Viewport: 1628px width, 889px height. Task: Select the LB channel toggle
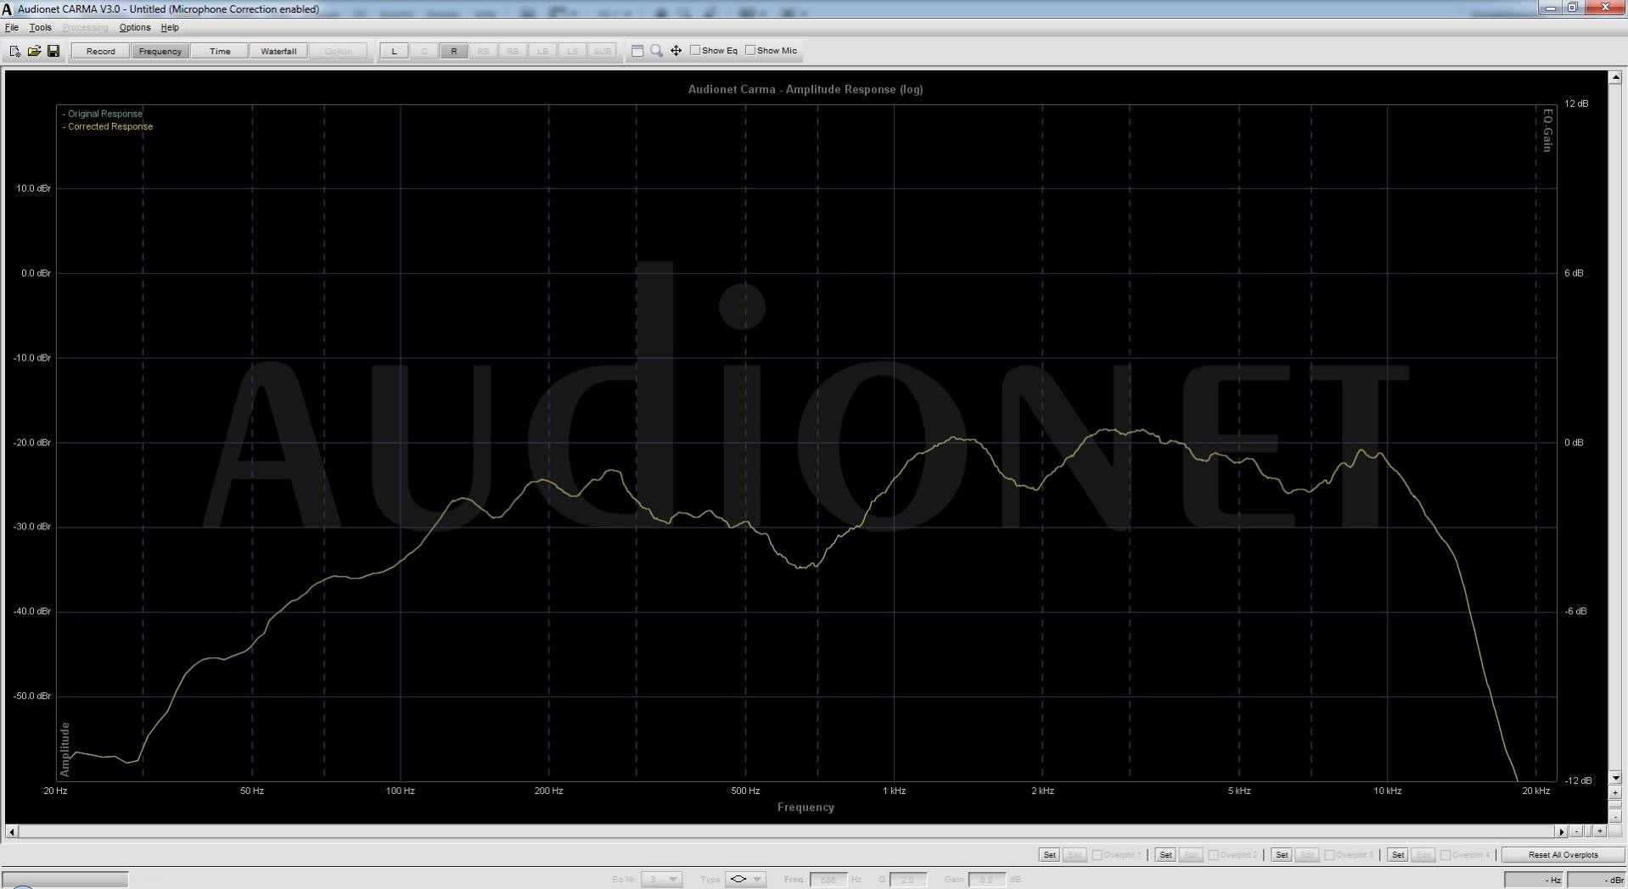tap(542, 51)
